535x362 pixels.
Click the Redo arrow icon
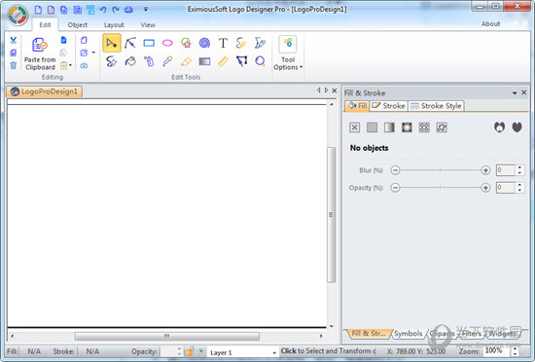tap(116, 10)
